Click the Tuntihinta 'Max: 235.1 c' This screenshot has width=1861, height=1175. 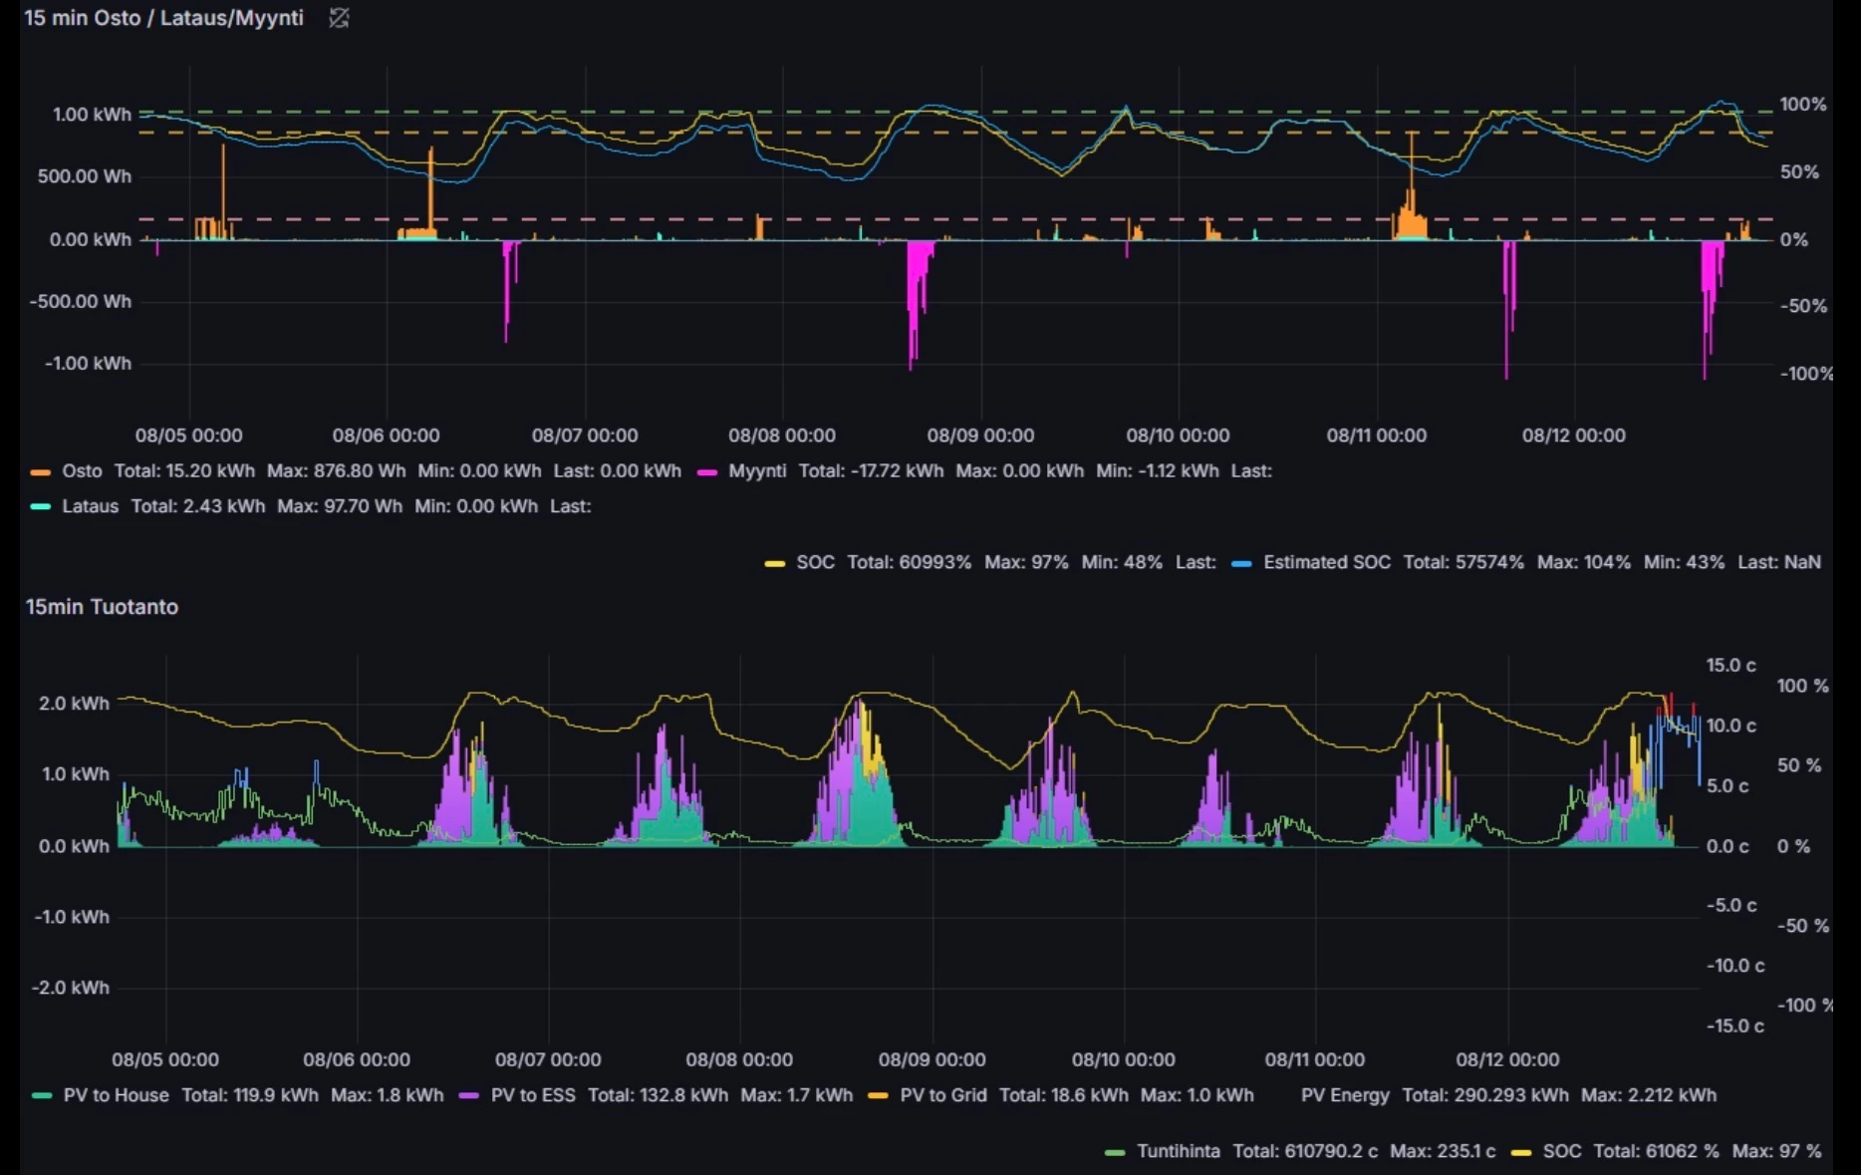click(x=1443, y=1151)
